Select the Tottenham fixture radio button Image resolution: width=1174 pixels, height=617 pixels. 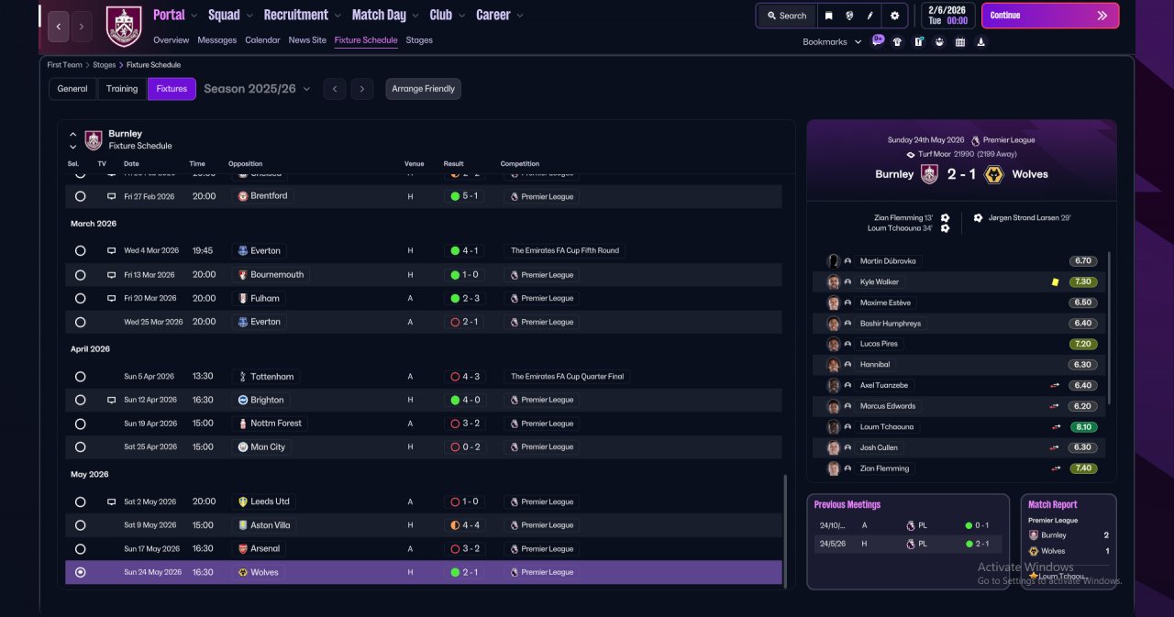click(x=81, y=377)
